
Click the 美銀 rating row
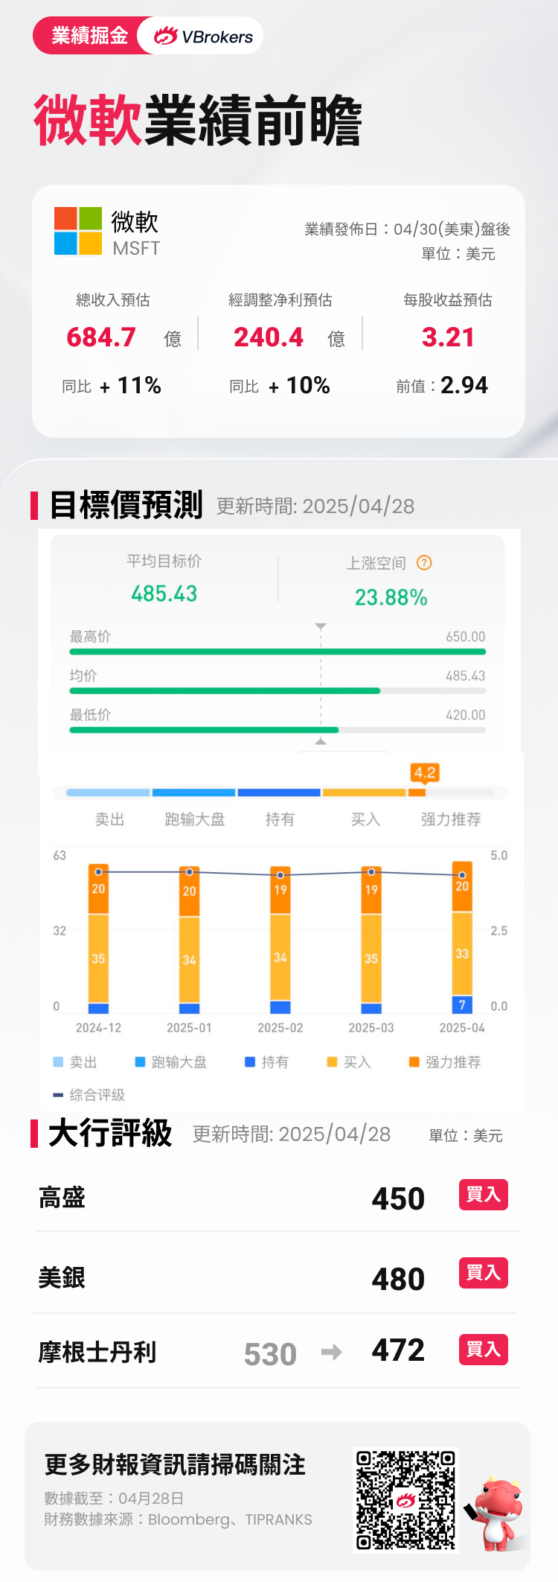point(277,1277)
